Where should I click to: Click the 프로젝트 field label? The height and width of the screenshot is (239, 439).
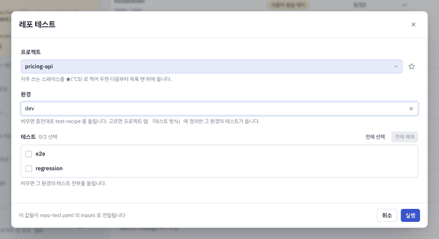pos(31,52)
